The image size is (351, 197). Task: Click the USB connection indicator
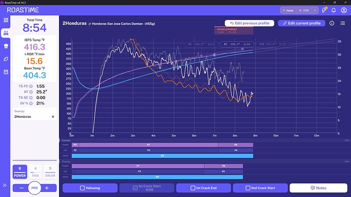[304, 10]
